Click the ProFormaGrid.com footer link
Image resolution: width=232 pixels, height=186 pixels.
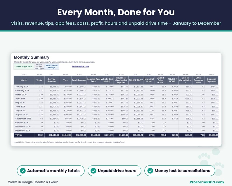pos(207,182)
